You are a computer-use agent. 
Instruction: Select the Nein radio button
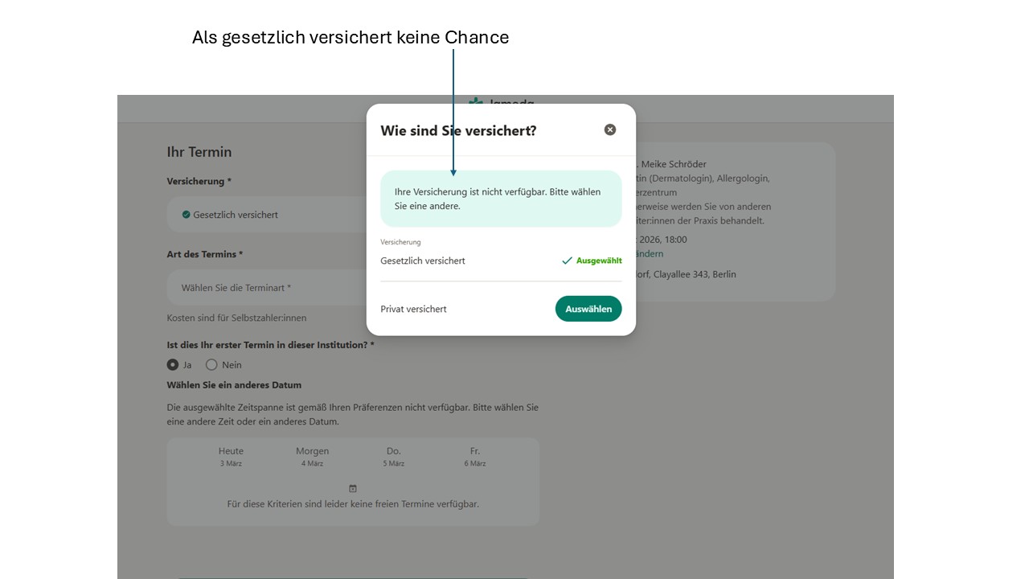211,364
